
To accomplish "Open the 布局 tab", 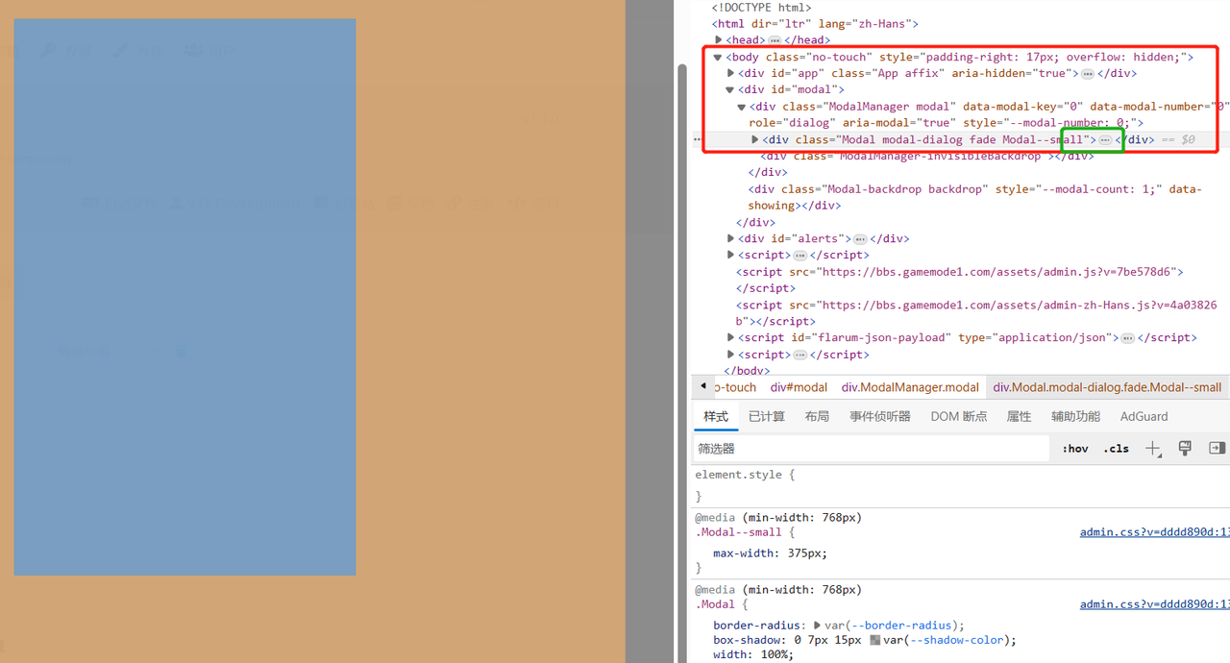I will [x=817, y=416].
